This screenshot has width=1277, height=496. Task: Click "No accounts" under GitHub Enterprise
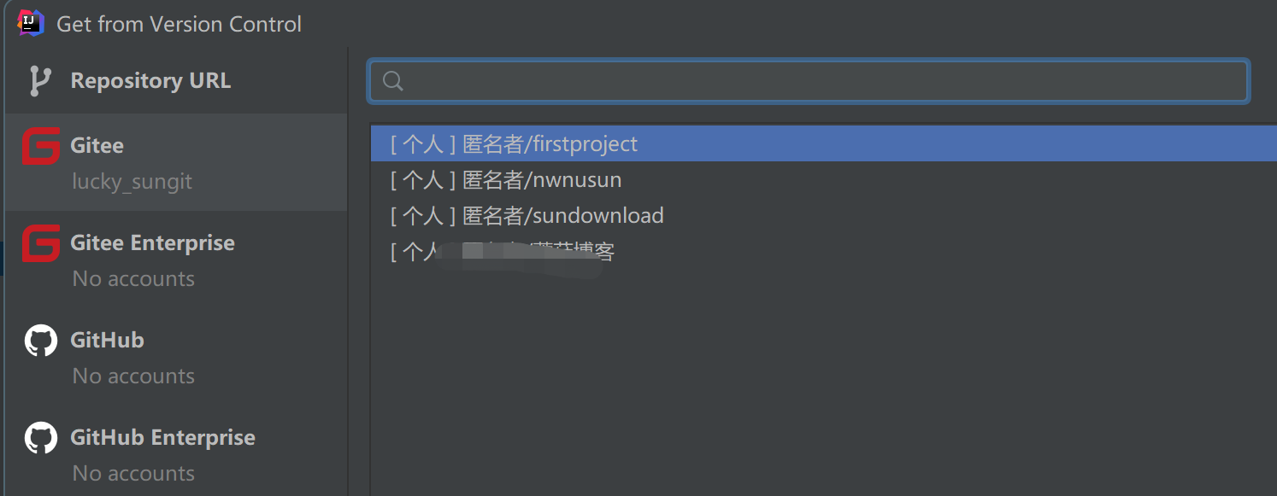coord(133,474)
